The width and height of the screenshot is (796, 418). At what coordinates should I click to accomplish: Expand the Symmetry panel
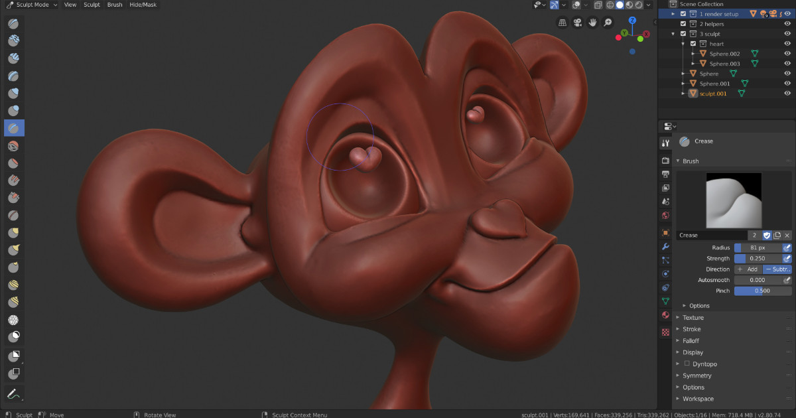696,376
